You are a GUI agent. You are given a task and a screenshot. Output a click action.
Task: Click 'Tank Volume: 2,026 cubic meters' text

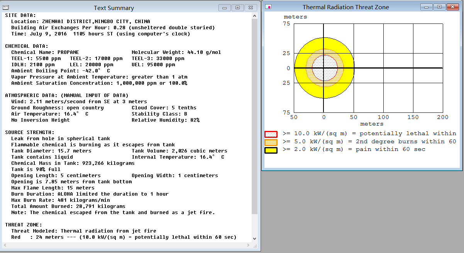(180, 151)
